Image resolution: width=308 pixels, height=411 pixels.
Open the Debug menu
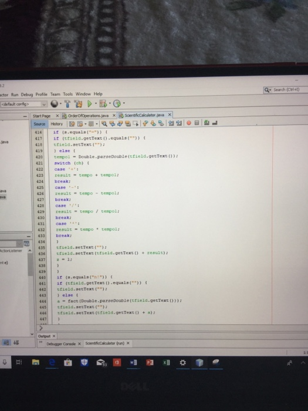click(x=27, y=95)
